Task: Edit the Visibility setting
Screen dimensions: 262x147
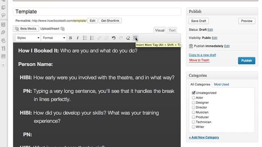Action: point(215,38)
